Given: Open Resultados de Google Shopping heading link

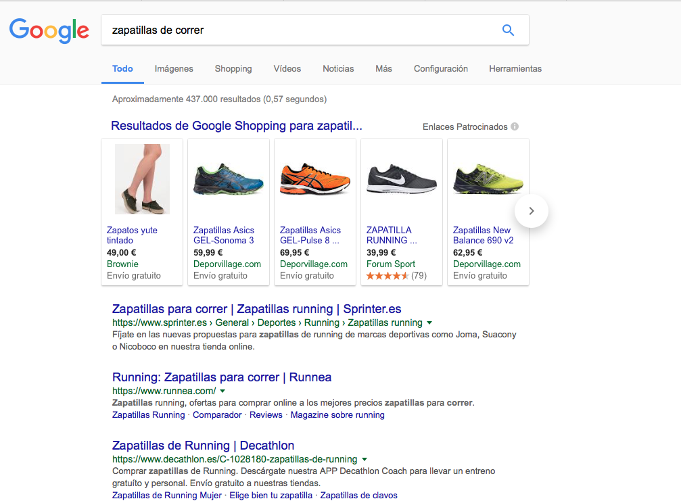Looking at the screenshot, I should coord(237,126).
